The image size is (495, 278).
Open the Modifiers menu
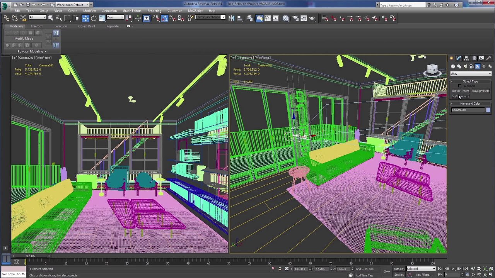[90, 11]
